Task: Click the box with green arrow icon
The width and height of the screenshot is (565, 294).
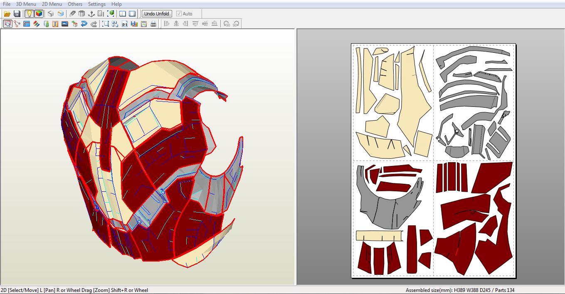Action: (x=74, y=24)
